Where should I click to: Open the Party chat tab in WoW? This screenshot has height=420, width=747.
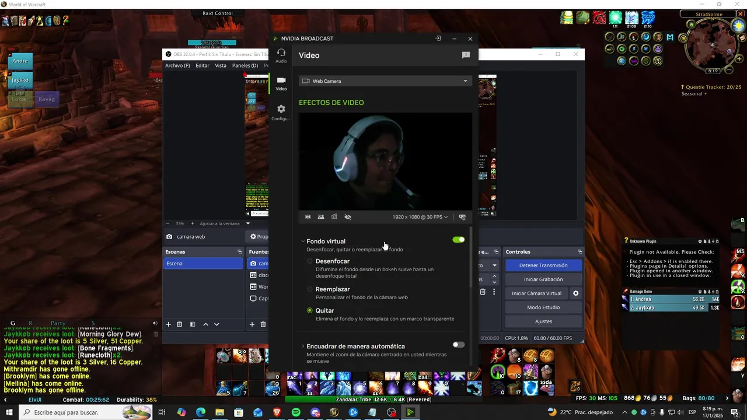(x=58, y=323)
